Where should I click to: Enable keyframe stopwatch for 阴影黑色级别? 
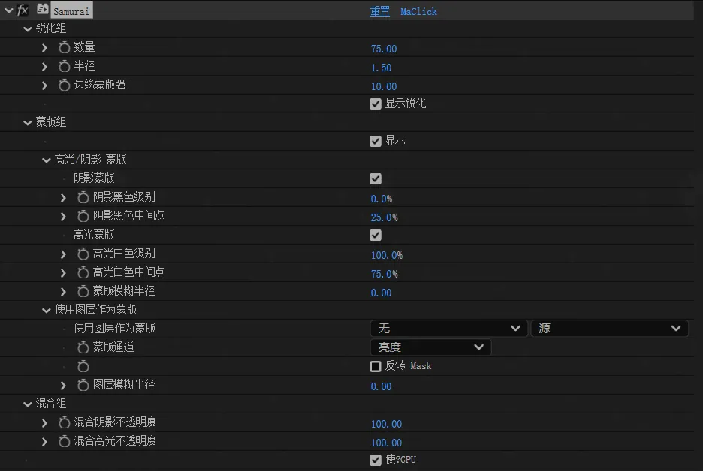(83, 198)
